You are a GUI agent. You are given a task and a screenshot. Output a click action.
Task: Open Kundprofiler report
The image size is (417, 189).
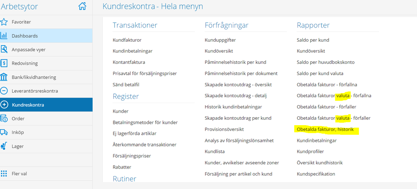click(x=311, y=151)
